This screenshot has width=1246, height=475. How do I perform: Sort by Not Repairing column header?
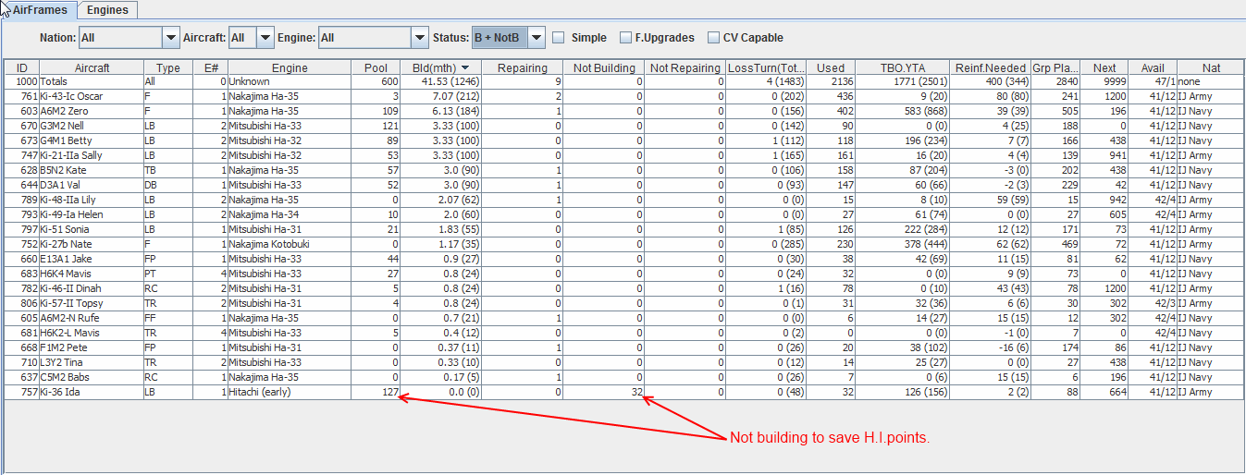(685, 67)
